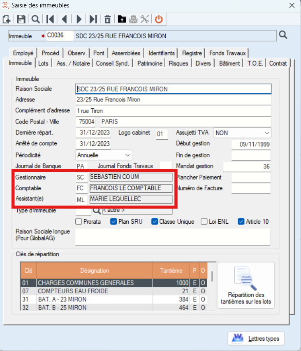The height and width of the screenshot is (351, 301).
Task: Switch to the Contrat tab
Action: point(278,63)
